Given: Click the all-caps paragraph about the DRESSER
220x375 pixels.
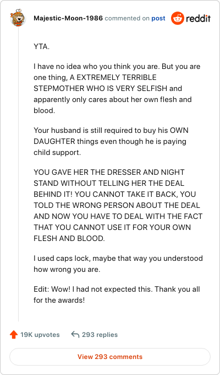Looking at the screenshot, I should click(118, 205).
